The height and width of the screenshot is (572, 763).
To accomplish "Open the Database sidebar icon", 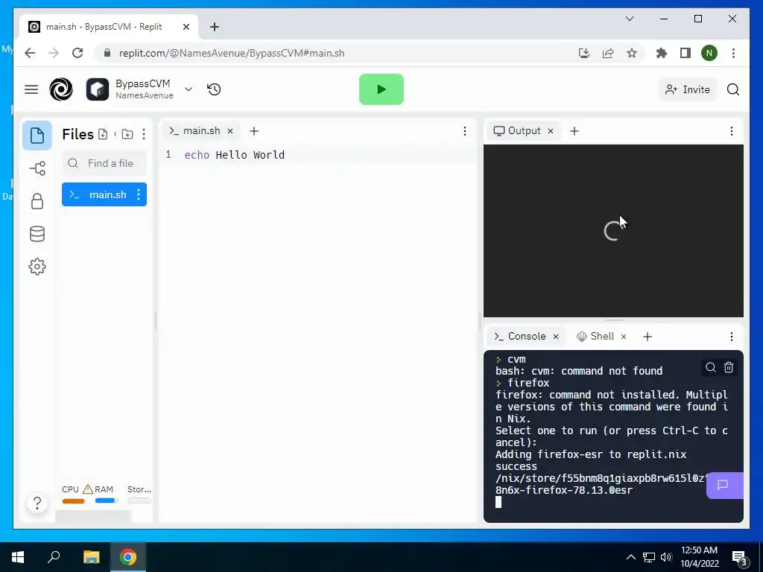I will pos(37,234).
